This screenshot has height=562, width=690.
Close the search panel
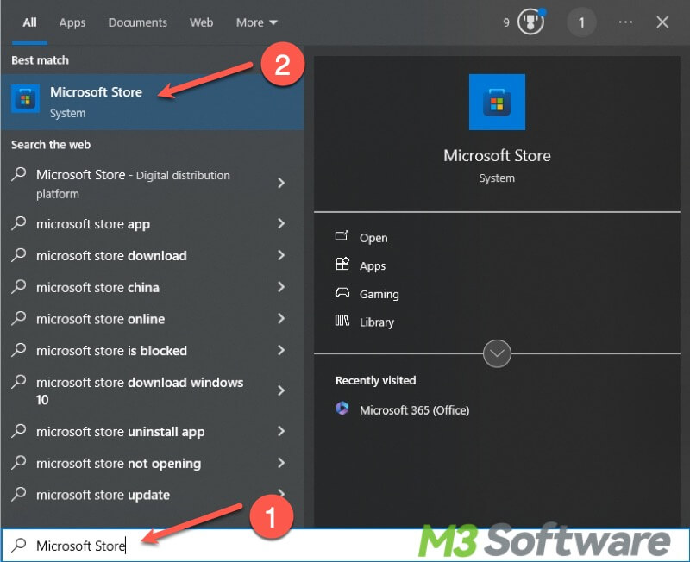coord(662,22)
